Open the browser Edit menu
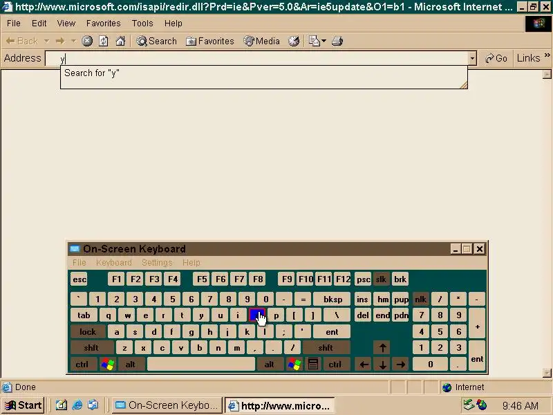The width and height of the screenshot is (553, 415). pyautogui.click(x=39, y=24)
